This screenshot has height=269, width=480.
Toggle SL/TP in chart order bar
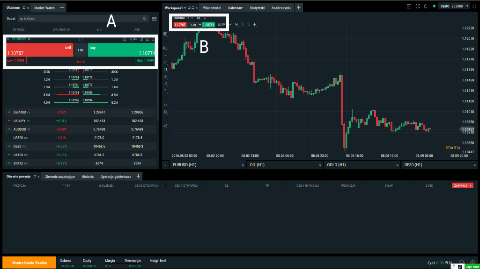[x=221, y=25]
